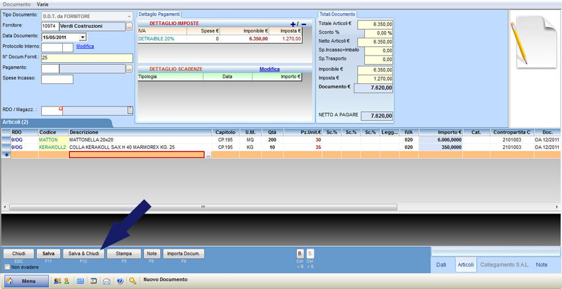Enable the Non evadere checkbox
Viewport: 562px width, 289px height.
point(7,267)
